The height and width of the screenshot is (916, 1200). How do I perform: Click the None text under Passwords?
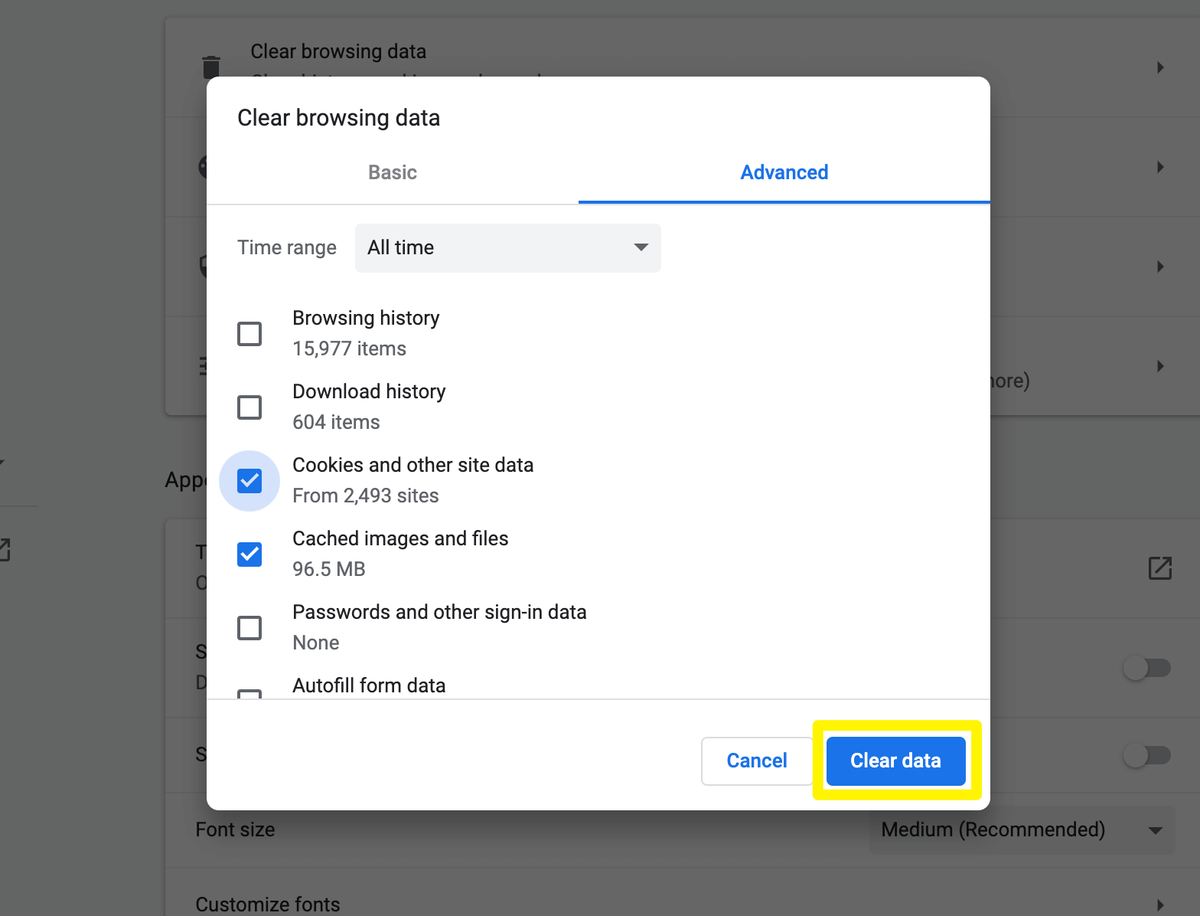pos(316,643)
